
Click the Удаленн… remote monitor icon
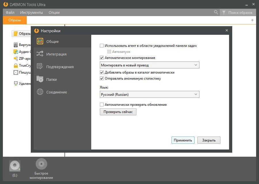[x=16, y=83]
